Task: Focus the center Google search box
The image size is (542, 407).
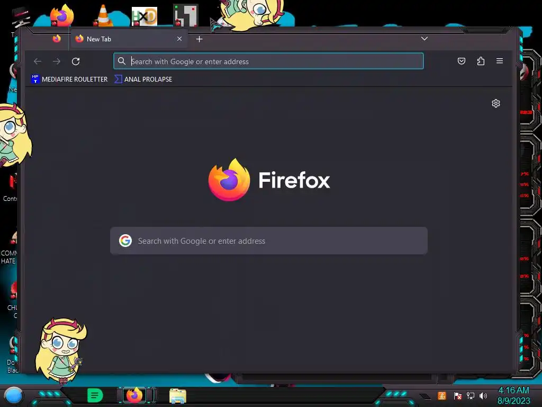Action: (x=268, y=241)
